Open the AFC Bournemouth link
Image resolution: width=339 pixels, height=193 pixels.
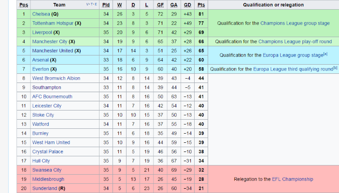coord(52,96)
